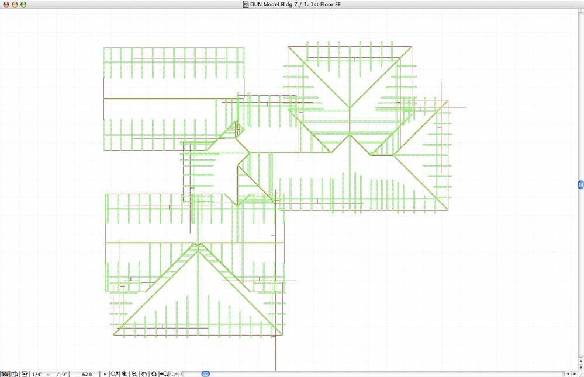This screenshot has width=584, height=377.
Task: Open the Quick Options palette icon
Action: click(x=5, y=374)
